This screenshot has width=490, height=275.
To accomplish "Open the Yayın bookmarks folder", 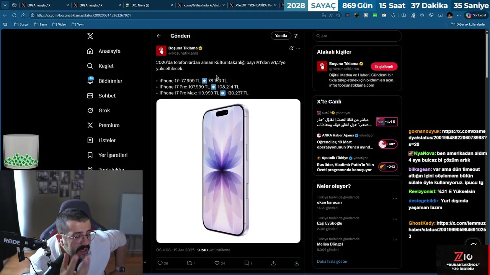I will click(x=78, y=24).
